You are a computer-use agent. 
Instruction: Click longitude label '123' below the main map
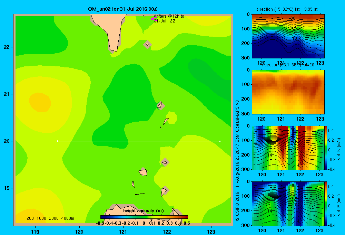coord(211,232)
